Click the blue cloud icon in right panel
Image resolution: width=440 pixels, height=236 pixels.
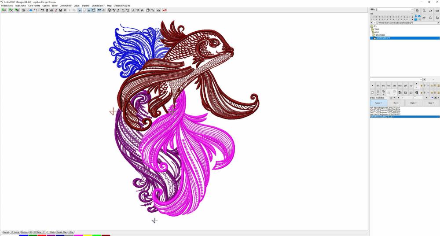(419, 16)
